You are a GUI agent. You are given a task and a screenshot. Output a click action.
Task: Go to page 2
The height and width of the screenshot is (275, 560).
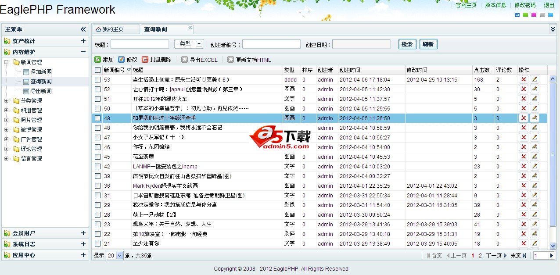click(x=480, y=255)
